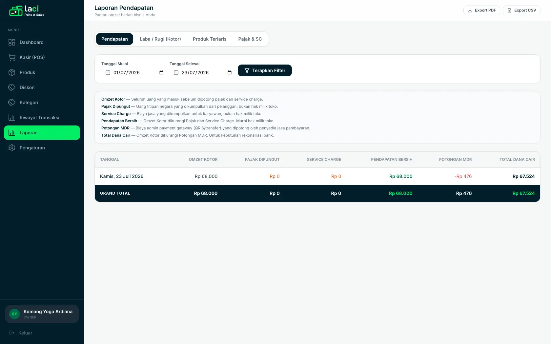551x344 pixels.
Task: Click the 'Laporan Pendapatan' page title
Action: pyautogui.click(x=124, y=8)
